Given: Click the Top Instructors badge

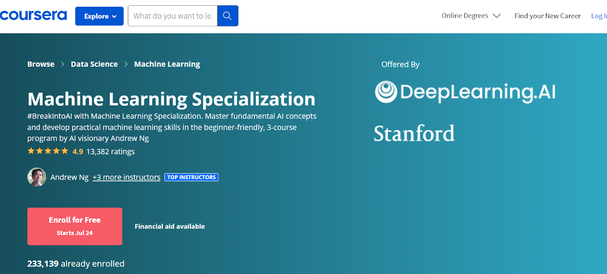Looking at the screenshot, I should pyautogui.click(x=191, y=177).
